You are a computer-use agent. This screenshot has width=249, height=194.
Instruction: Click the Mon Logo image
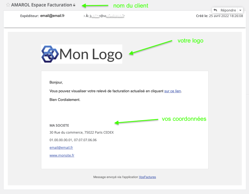82,54
